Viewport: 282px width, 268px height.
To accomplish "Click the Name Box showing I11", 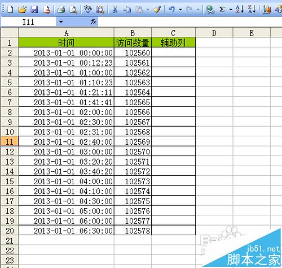I will click(29, 22).
